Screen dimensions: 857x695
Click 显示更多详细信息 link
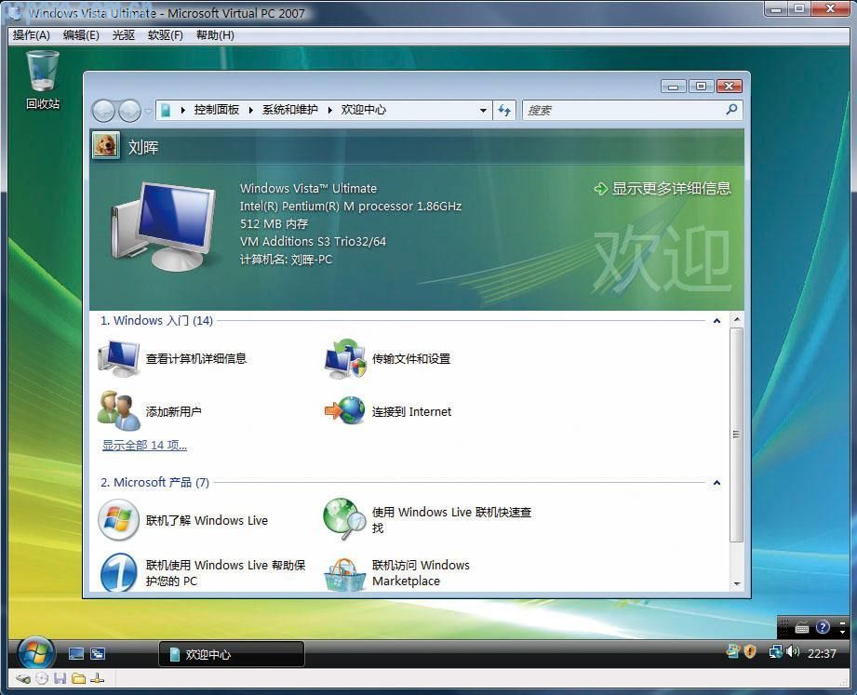(671, 189)
